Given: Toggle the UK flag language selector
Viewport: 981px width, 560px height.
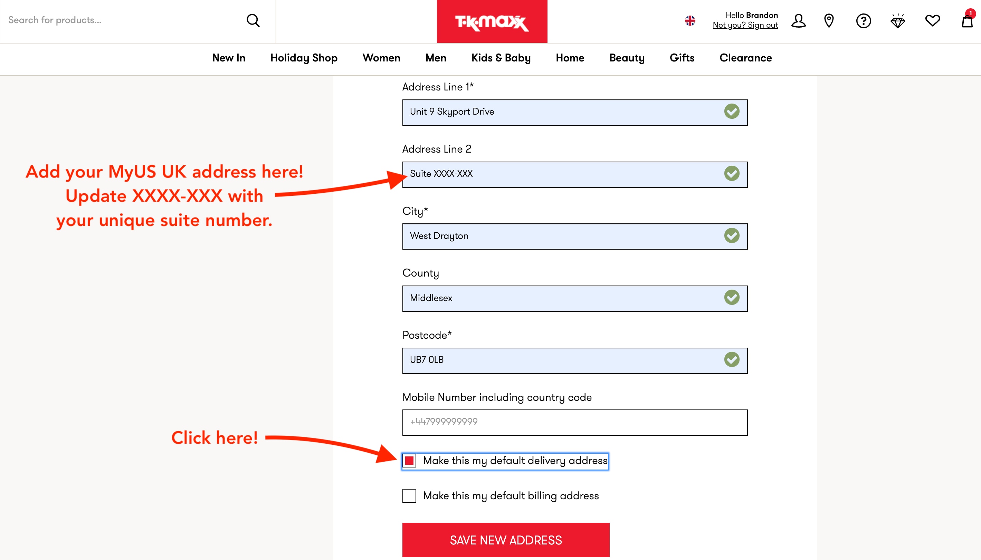Looking at the screenshot, I should pyautogui.click(x=689, y=21).
